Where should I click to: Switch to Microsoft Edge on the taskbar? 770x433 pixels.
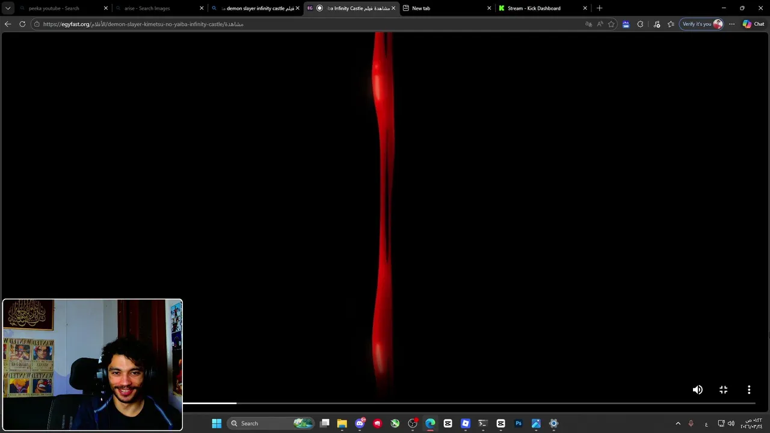point(430,423)
